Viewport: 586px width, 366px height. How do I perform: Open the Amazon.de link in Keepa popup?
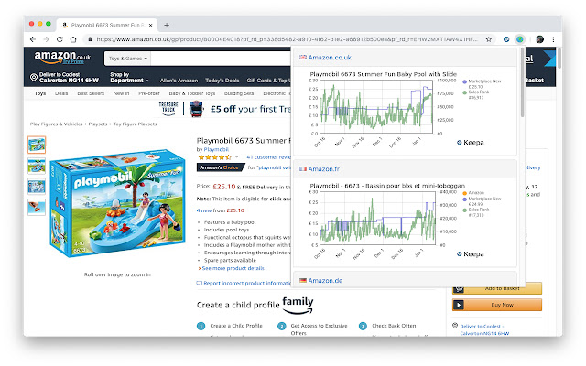(x=325, y=281)
